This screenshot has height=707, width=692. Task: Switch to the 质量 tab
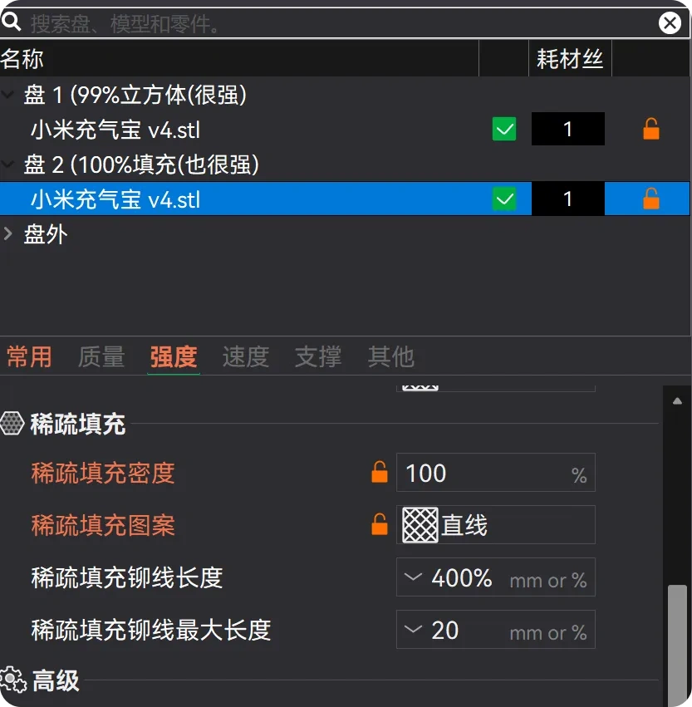[x=101, y=356]
